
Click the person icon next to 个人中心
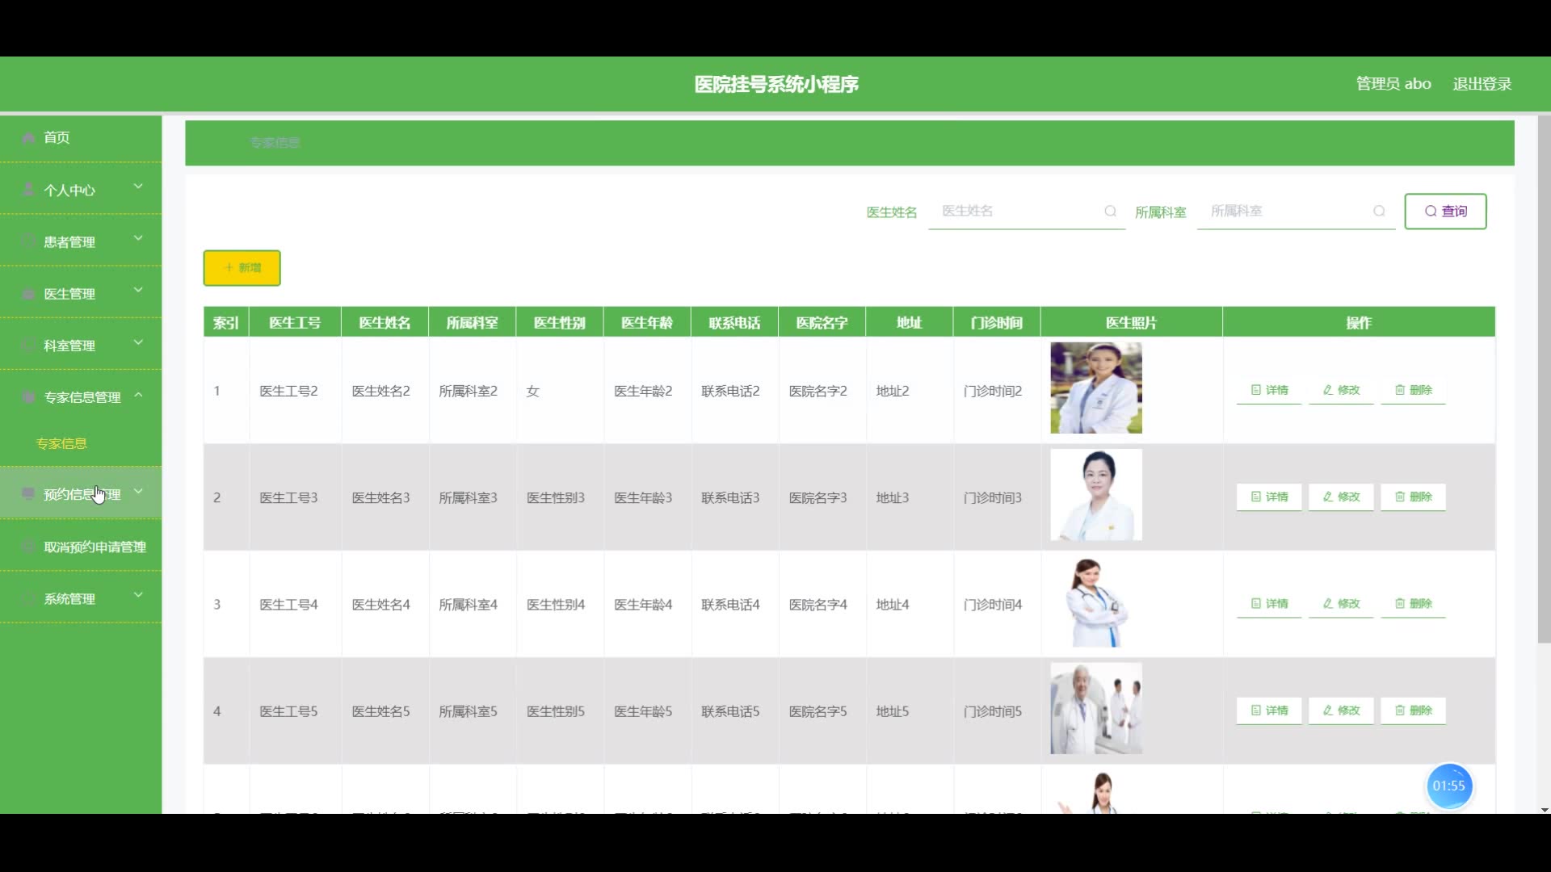(x=28, y=190)
